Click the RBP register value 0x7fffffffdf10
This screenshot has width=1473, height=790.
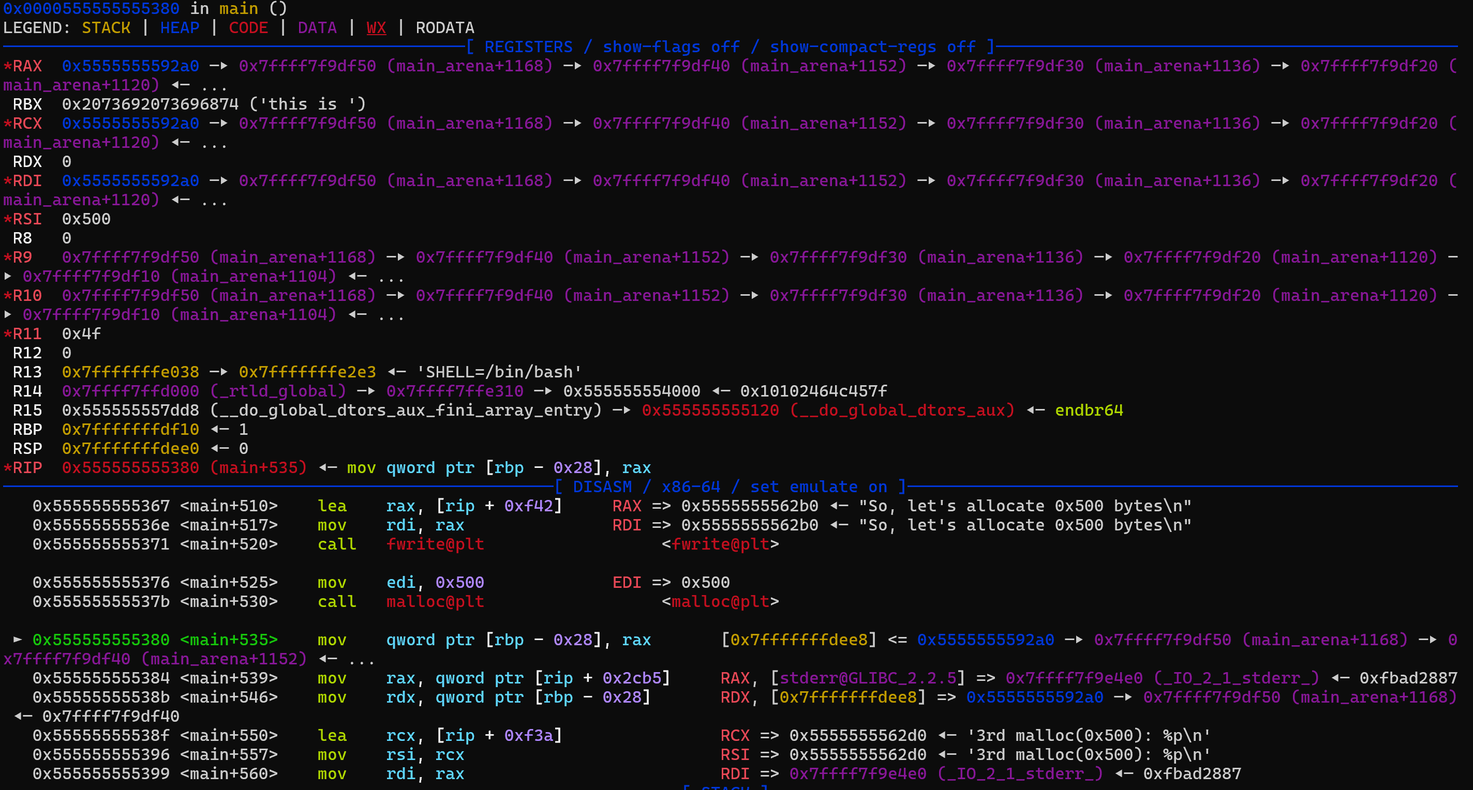(x=130, y=430)
